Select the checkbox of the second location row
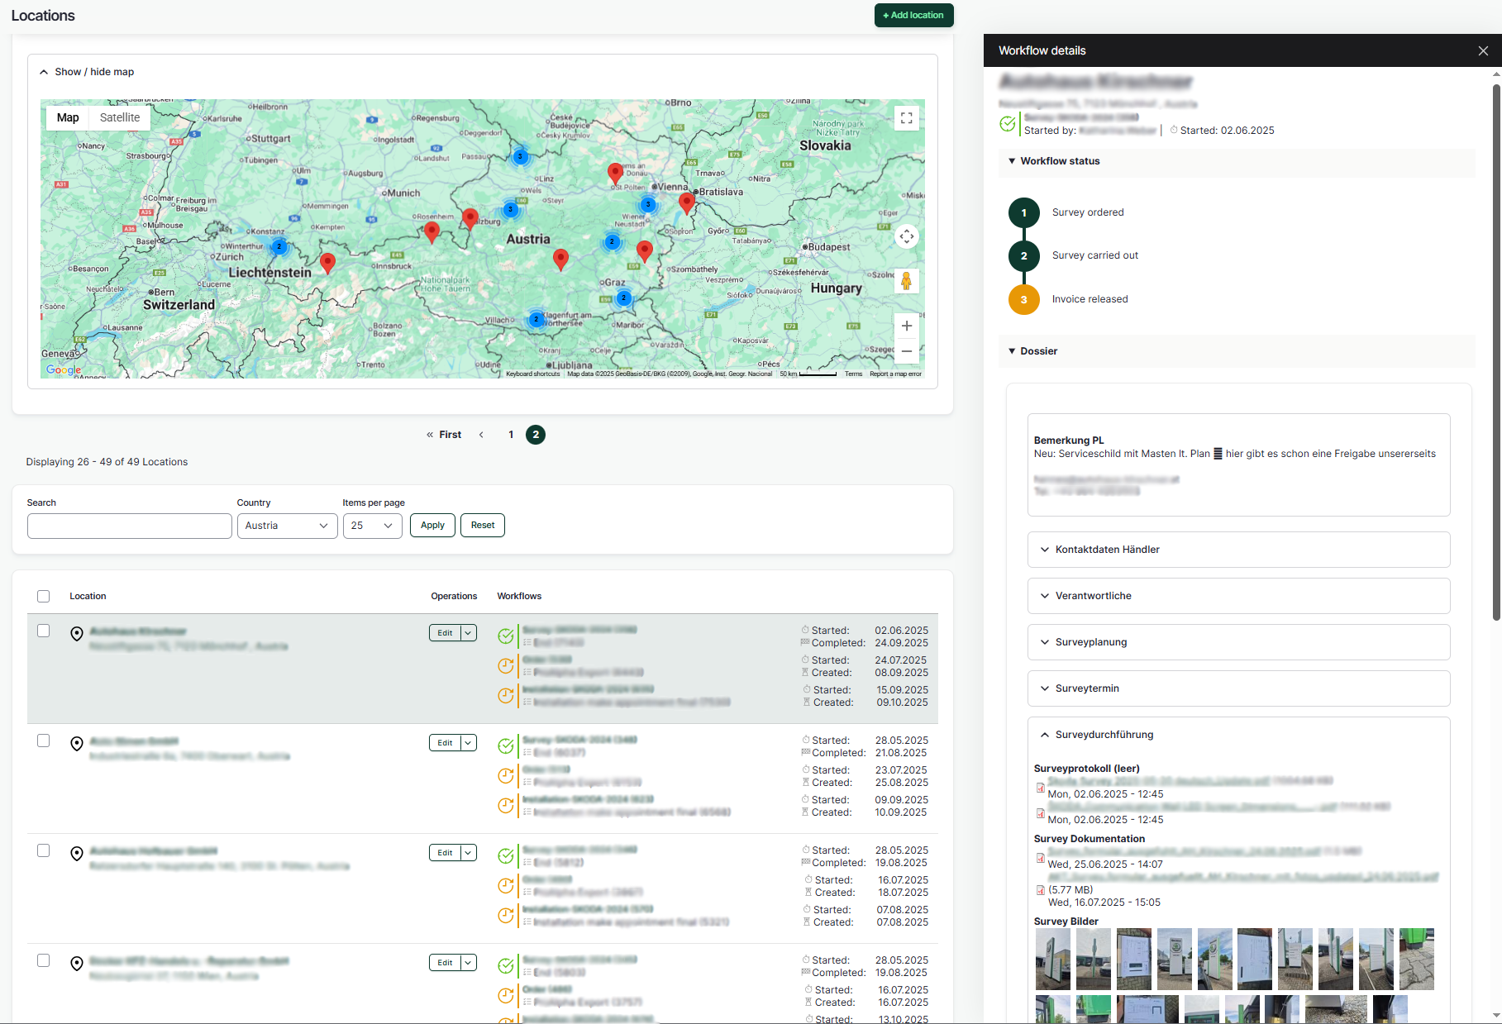The image size is (1502, 1024). pos(44,741)
